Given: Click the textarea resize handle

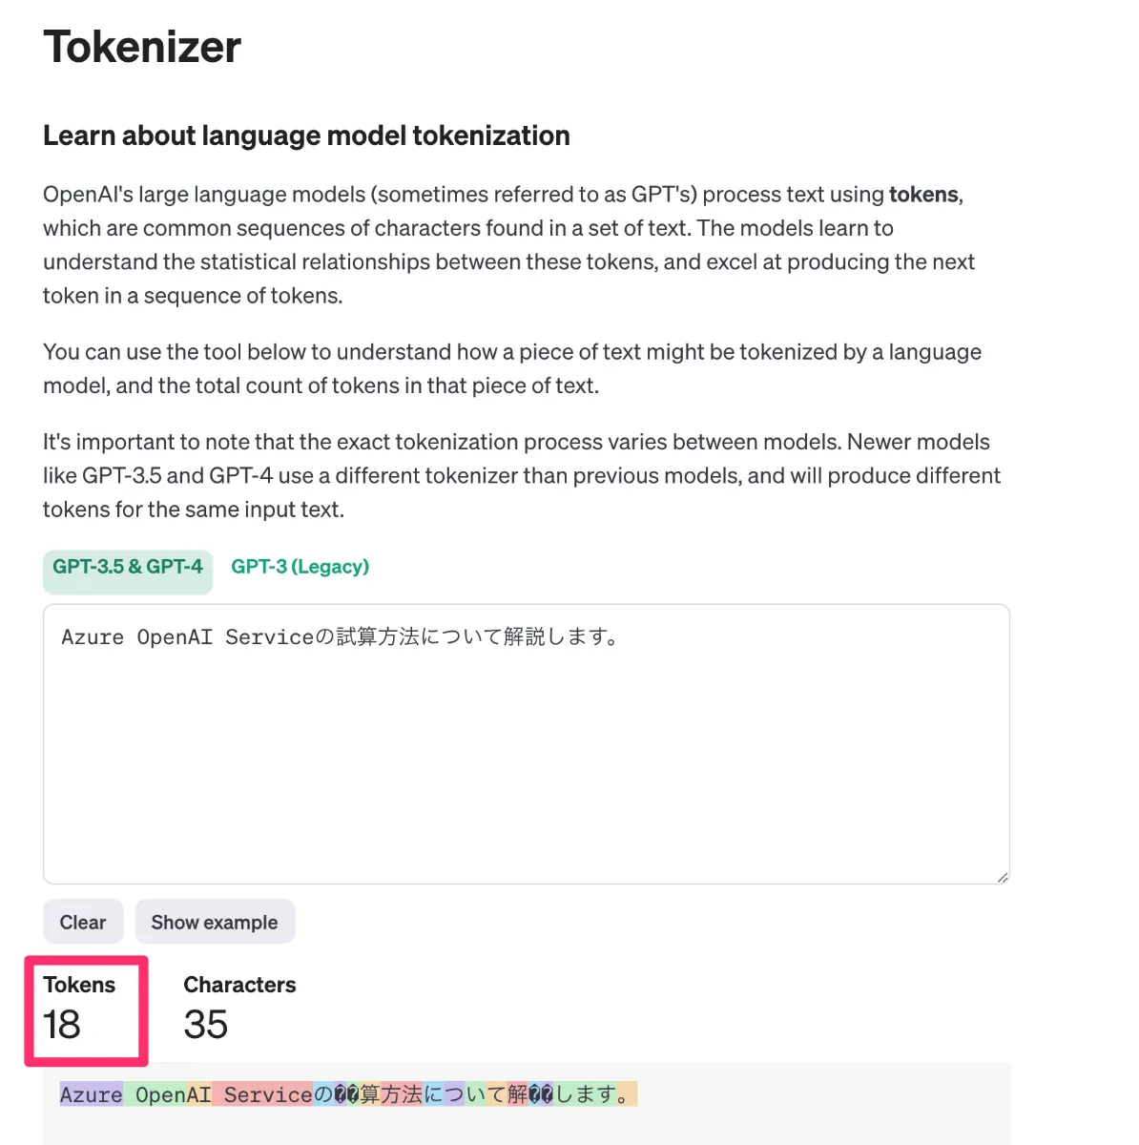Looking at the screenshot, I should (x=1003, y=876).
